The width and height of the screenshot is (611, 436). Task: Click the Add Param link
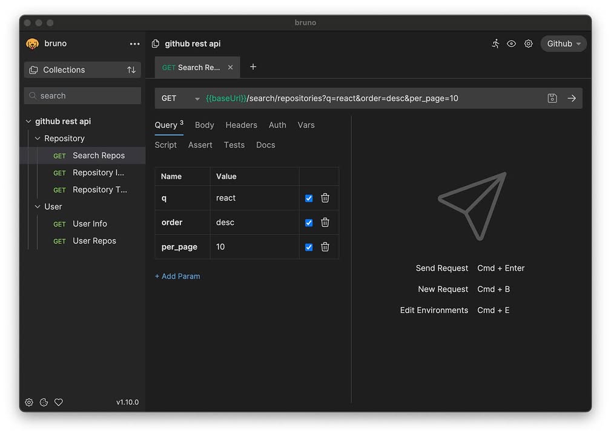[x=177, y=276]
